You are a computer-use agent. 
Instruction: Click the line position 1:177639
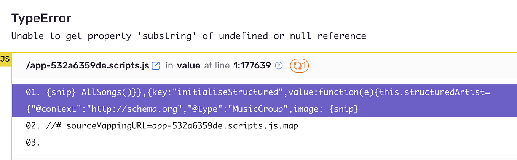tap(252, 66)
